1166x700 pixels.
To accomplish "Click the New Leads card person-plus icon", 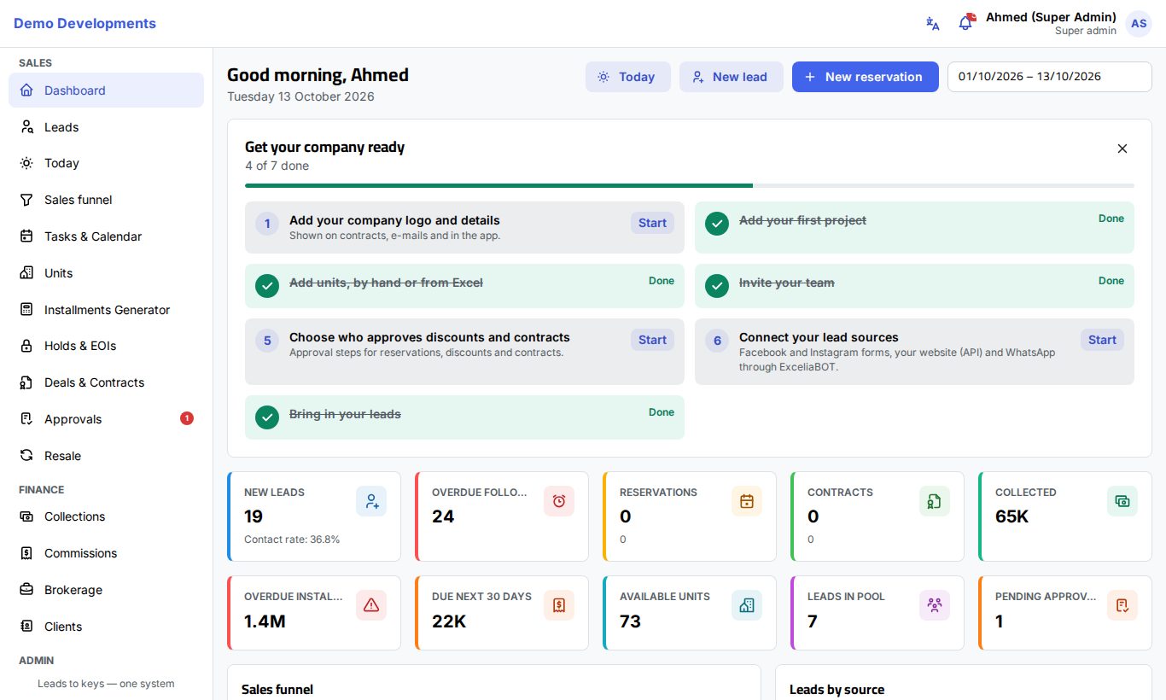I will point(371,501).
